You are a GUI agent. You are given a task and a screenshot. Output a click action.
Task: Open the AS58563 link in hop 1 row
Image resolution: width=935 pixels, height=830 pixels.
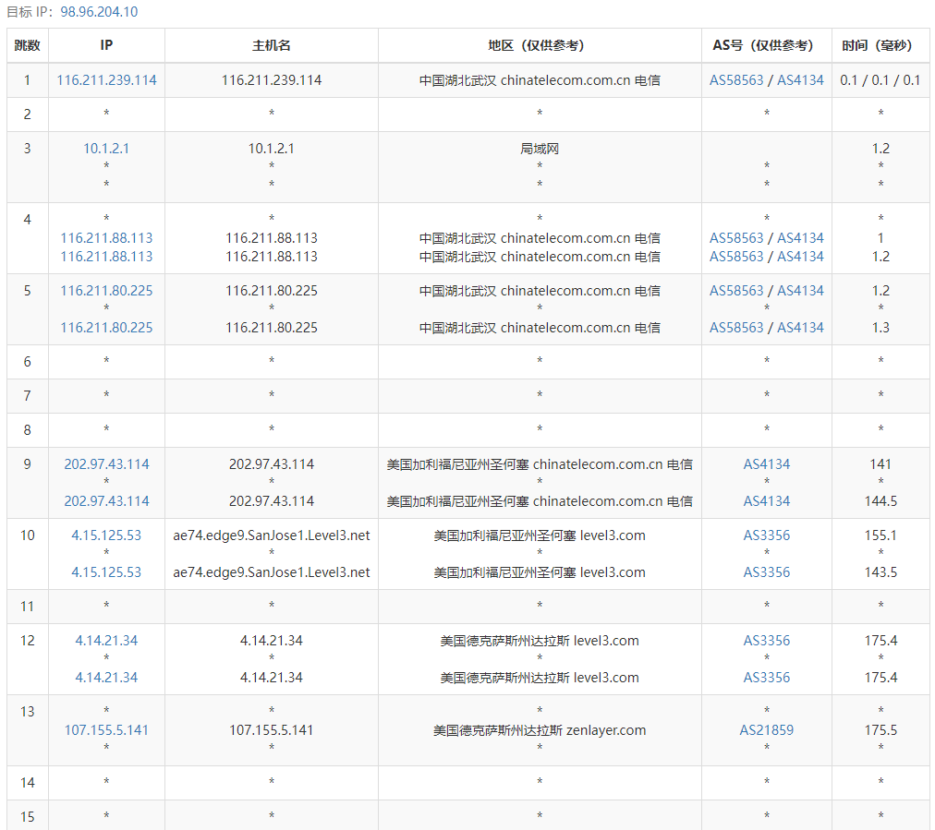(736, 79)
